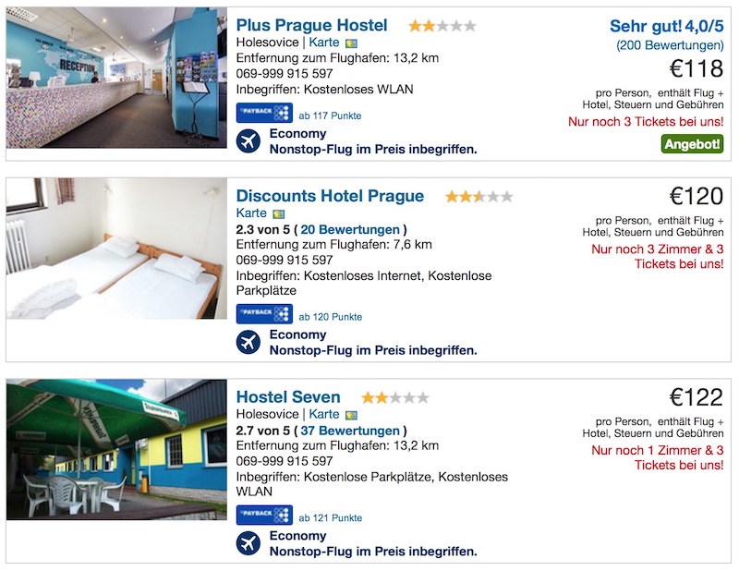This screenshot has width=739, height=571.
Task: Open the Karte link for Plus Prague Hostel
Action: pyautogui.click(x=324, y=43)
